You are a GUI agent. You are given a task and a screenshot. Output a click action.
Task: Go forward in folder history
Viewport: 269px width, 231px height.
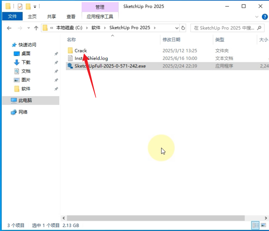[20, 28]
